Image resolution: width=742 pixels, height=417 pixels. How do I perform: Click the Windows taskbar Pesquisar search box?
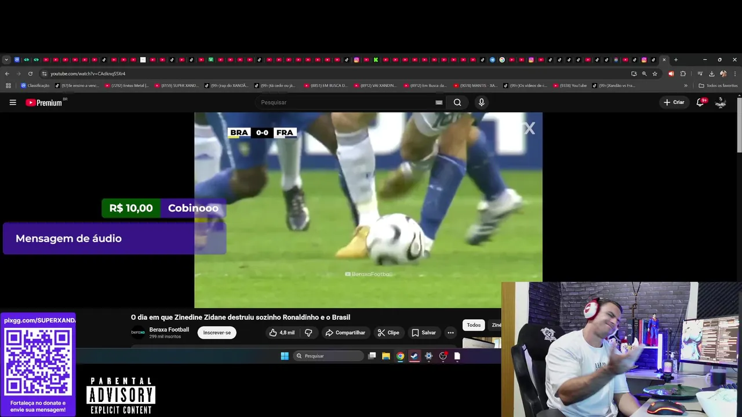(x=328, y=356)
